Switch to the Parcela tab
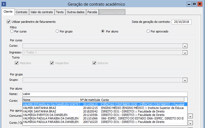This screenshot has height=128, width=205. [x=92, y=12]
